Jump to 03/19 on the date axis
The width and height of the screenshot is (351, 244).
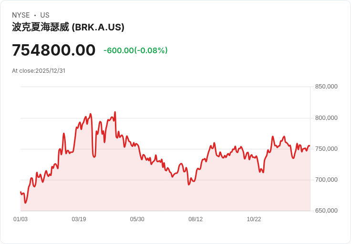pyautogui.click(x=79, y=219)
